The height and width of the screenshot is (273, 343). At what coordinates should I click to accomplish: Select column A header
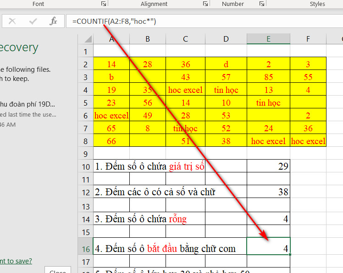111,39
